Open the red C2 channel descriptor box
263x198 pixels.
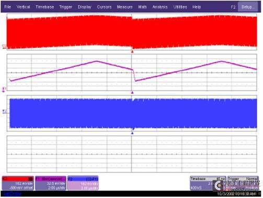click(x=18, y=183)
